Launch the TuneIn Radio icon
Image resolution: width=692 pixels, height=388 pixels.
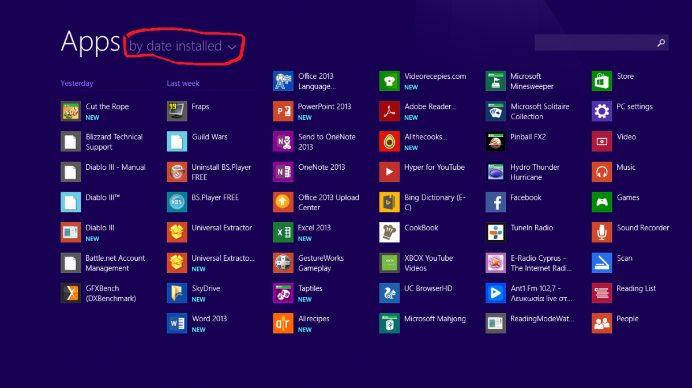click(495, 233)
